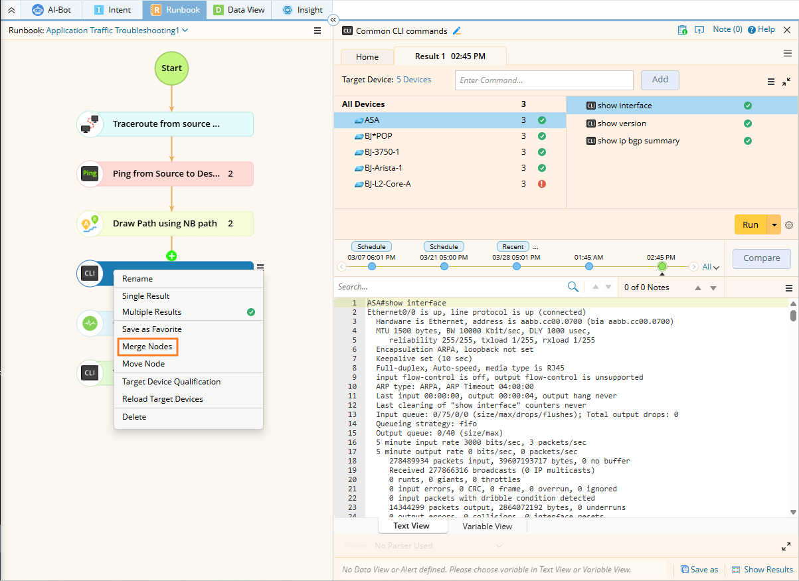The image size is (799, 581).
Task: Open the 5 Devices target link
Action: 414,80
